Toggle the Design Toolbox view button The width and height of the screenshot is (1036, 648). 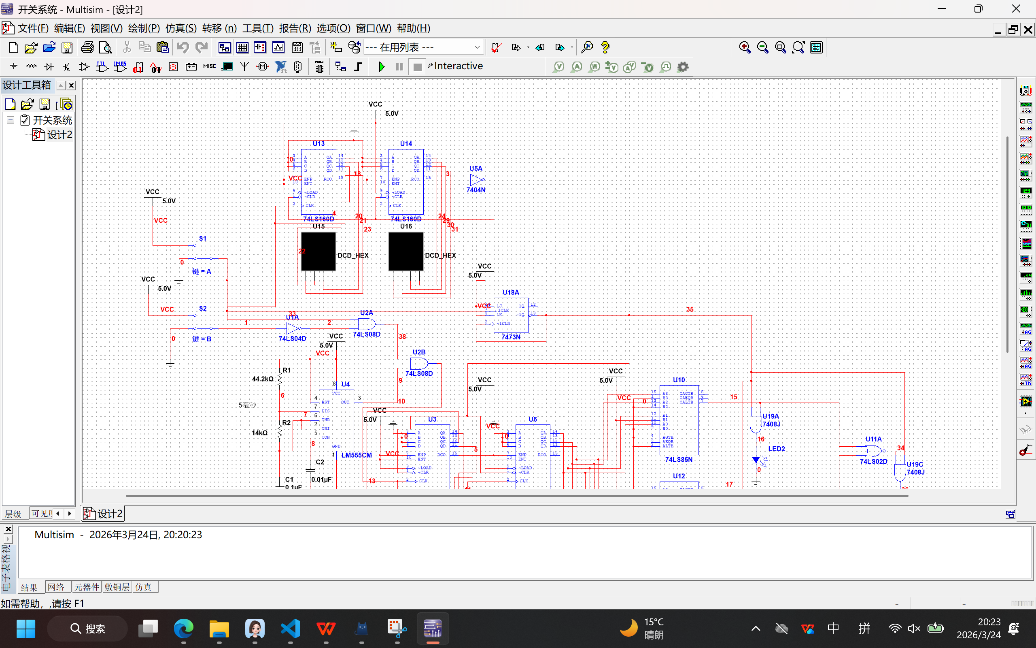[224, 47]
